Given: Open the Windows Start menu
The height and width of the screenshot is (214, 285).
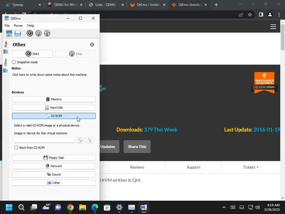Looking at the screenshot, I should tap(9, 207).
